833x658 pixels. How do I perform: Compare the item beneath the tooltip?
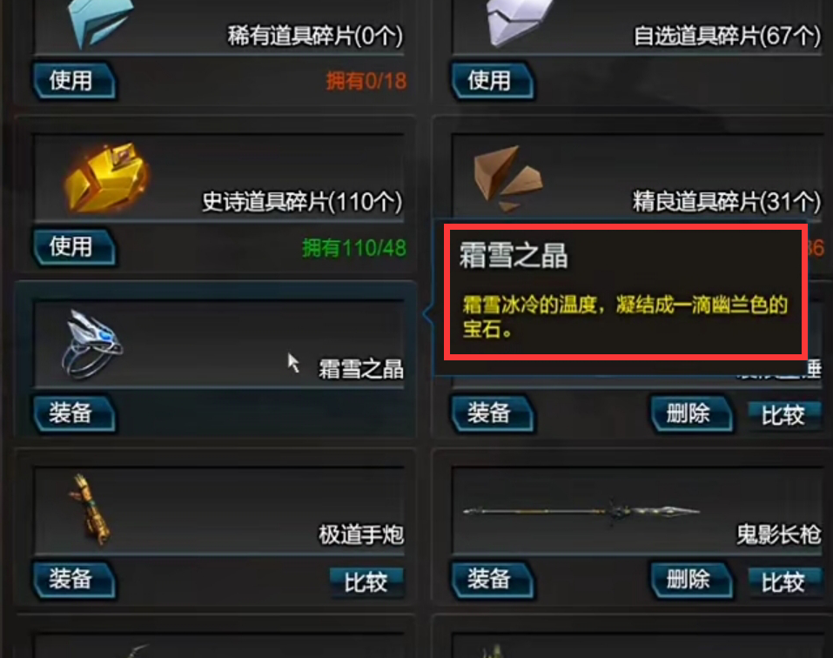coord(784,415)
